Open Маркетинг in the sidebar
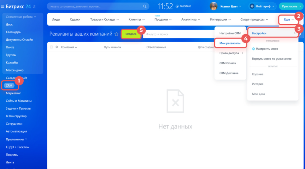Viewport: 305px width, 169px height. 13,93
